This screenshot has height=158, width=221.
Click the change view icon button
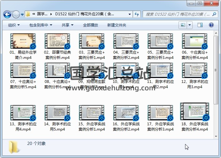(183, 25)
